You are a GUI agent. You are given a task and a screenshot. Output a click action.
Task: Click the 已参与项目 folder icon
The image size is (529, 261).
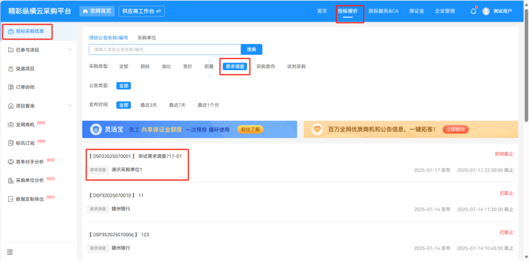10,50
